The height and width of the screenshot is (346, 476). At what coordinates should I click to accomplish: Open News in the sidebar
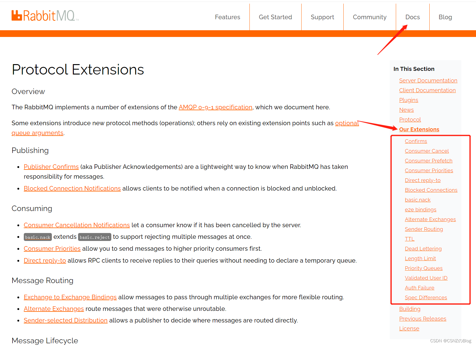[x=406, y=110]
